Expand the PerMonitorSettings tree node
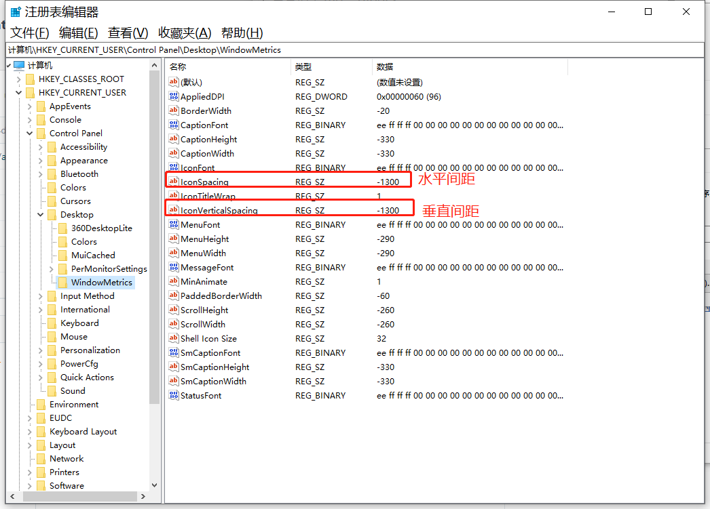This screenshot has height=509, width=710. (52, 269)
